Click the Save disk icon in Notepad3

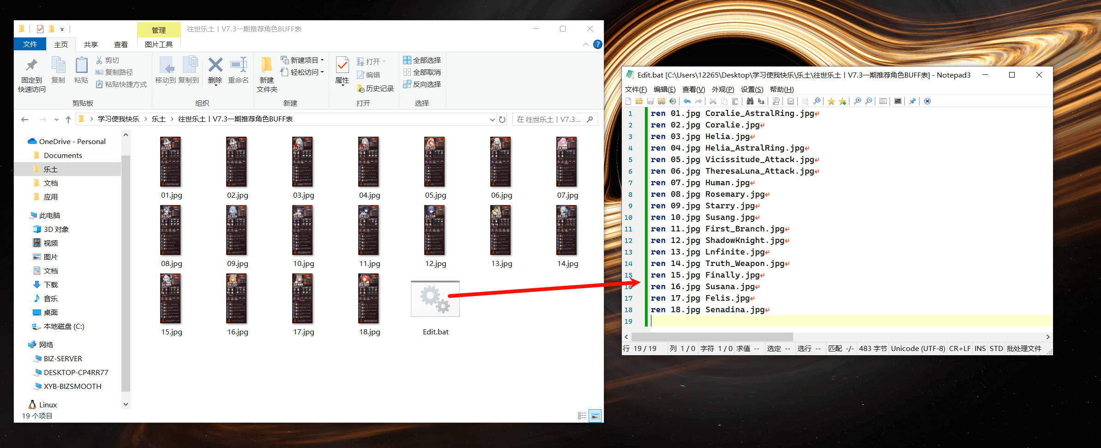(x=650, y=101)
